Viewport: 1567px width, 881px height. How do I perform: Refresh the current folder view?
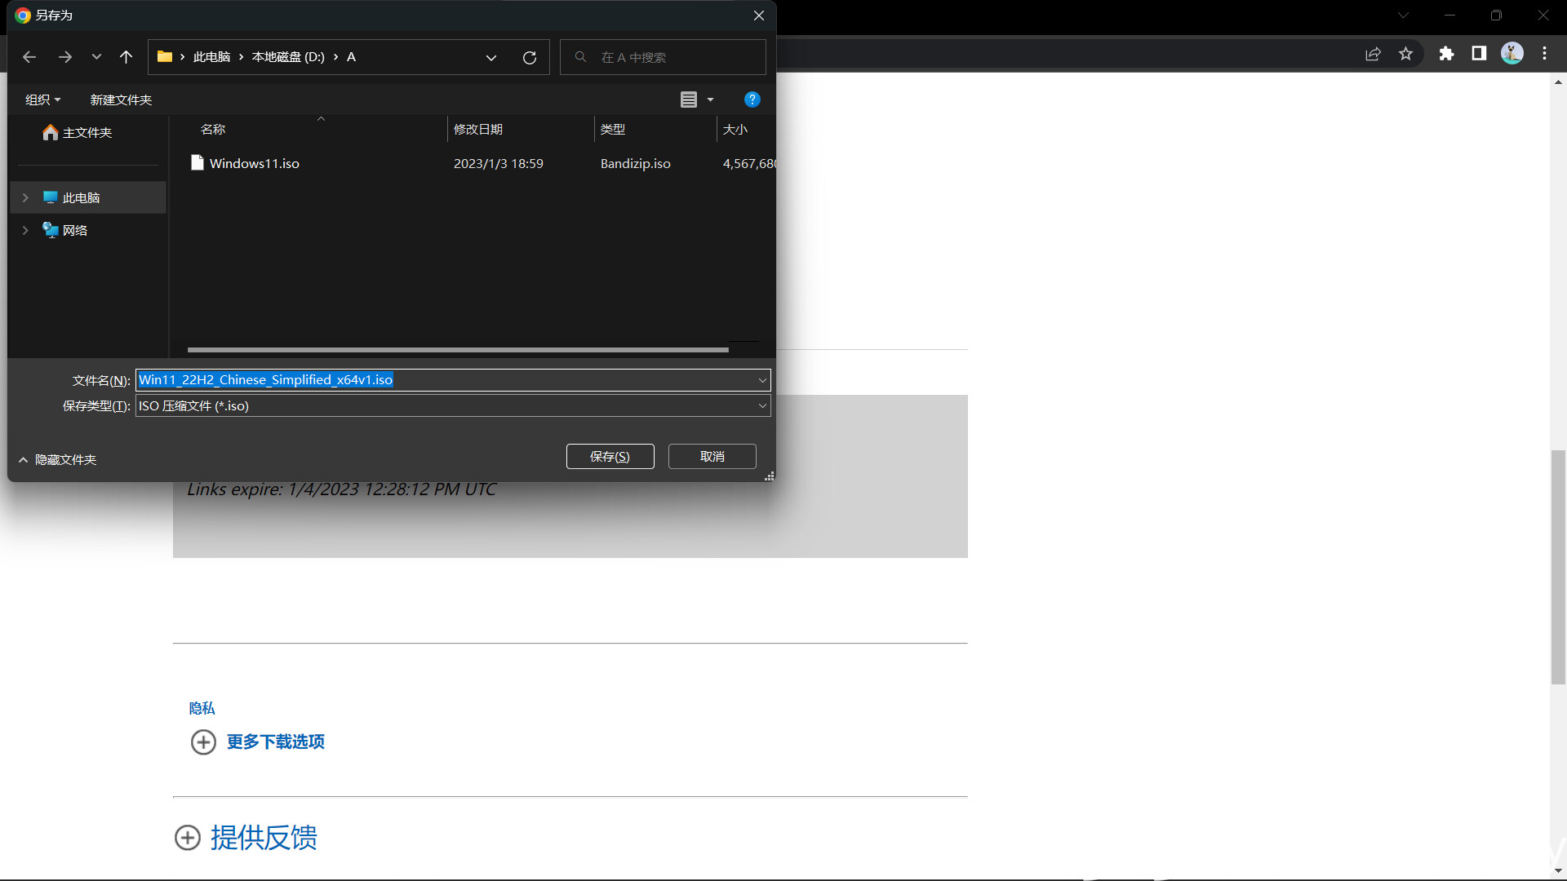tap(530, 57)
